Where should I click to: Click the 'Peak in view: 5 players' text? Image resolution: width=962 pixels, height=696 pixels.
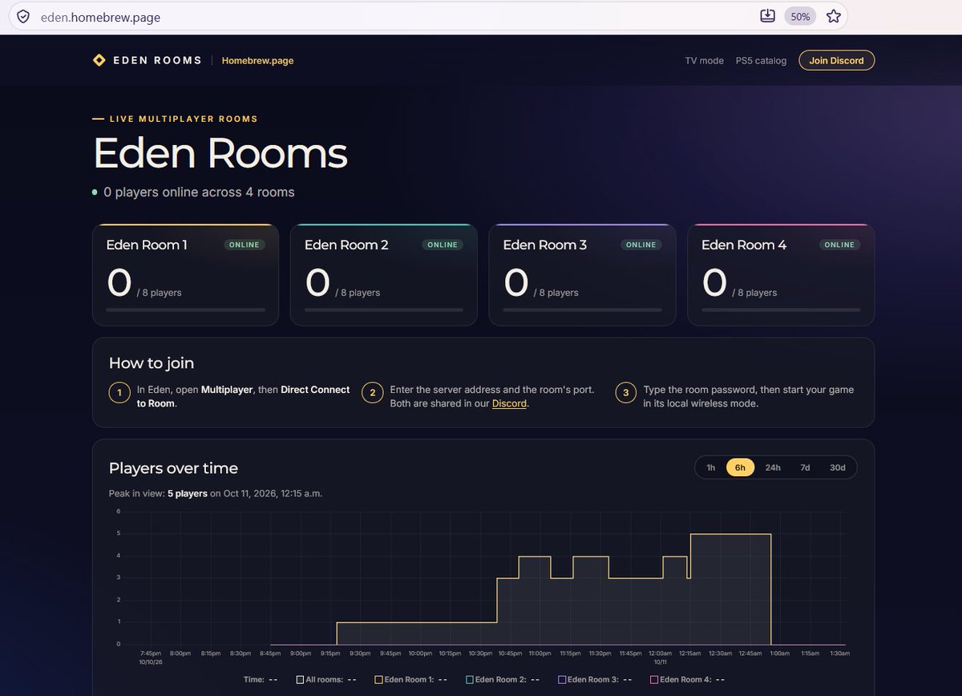(x=158, y=494)
